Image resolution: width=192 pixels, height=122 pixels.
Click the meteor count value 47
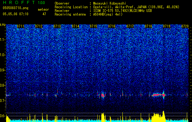pyautogui.click(x=44, y=14)
